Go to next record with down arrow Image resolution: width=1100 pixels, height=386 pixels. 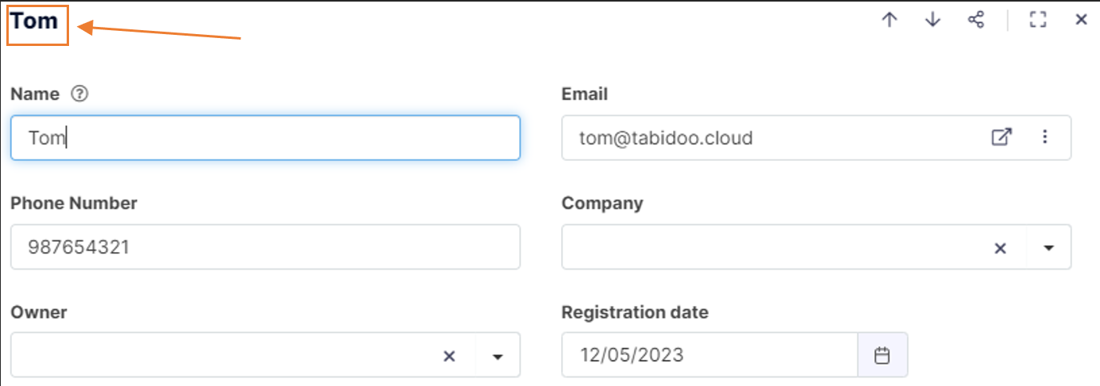pyautogui.click(x=933, y=21)
